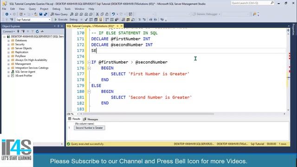Expand the Security node
Image resolution: width=297 pixels, height=167 pixels.
pos(8,45)
